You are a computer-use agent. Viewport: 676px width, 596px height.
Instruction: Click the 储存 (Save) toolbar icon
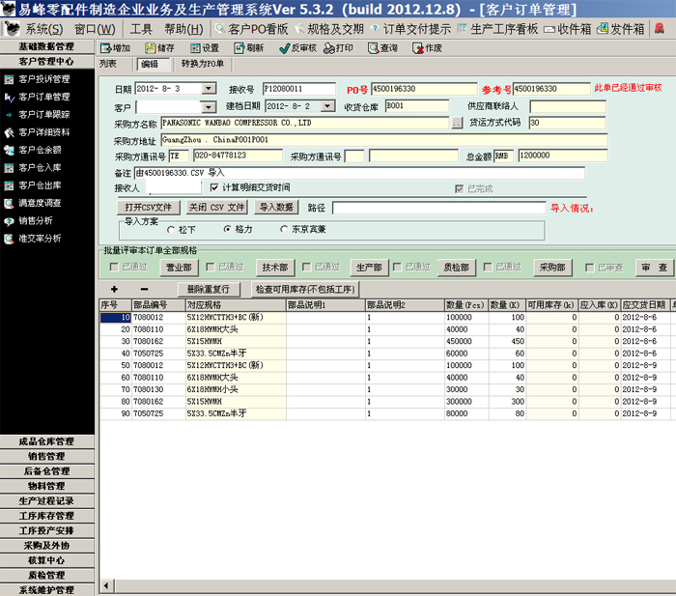[x=160, y=47]
